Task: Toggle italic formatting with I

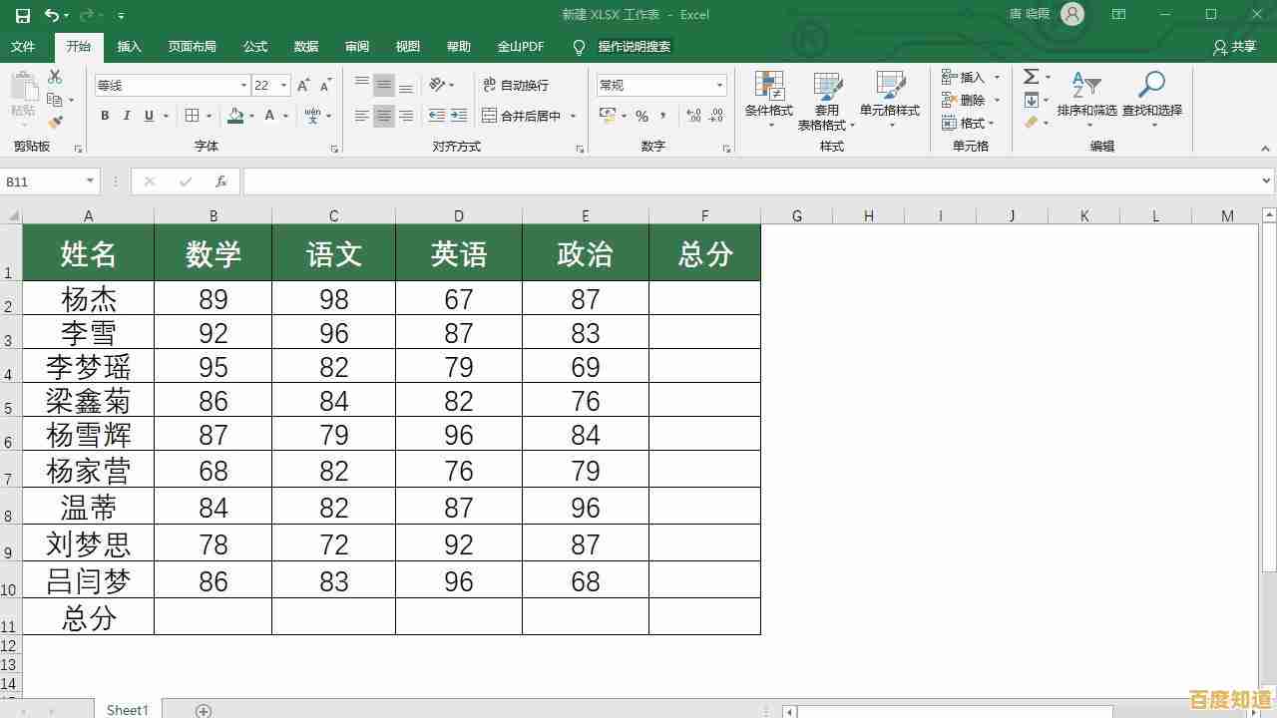Action: [126, 115]
